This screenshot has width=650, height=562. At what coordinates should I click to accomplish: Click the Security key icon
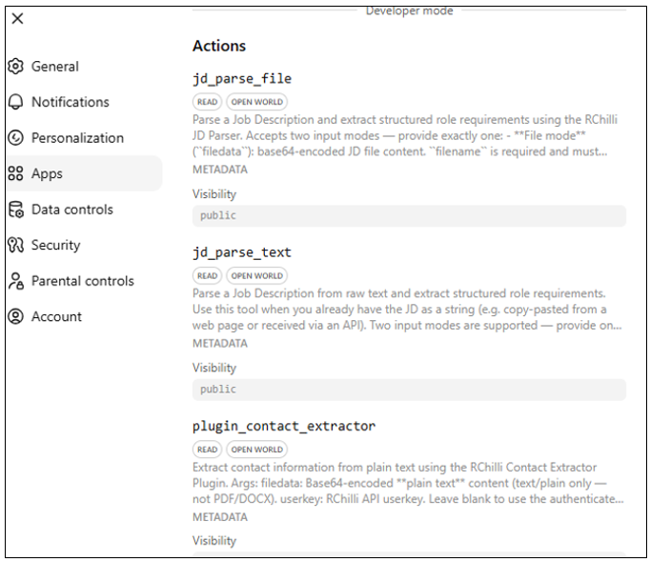[x=16, y=245]
